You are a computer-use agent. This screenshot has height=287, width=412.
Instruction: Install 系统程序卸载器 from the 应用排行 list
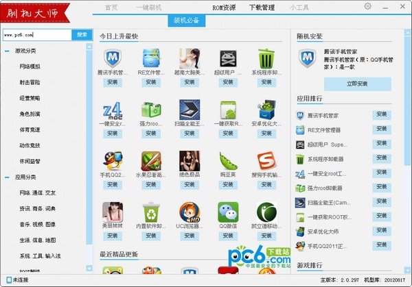(x=382, y=158)
